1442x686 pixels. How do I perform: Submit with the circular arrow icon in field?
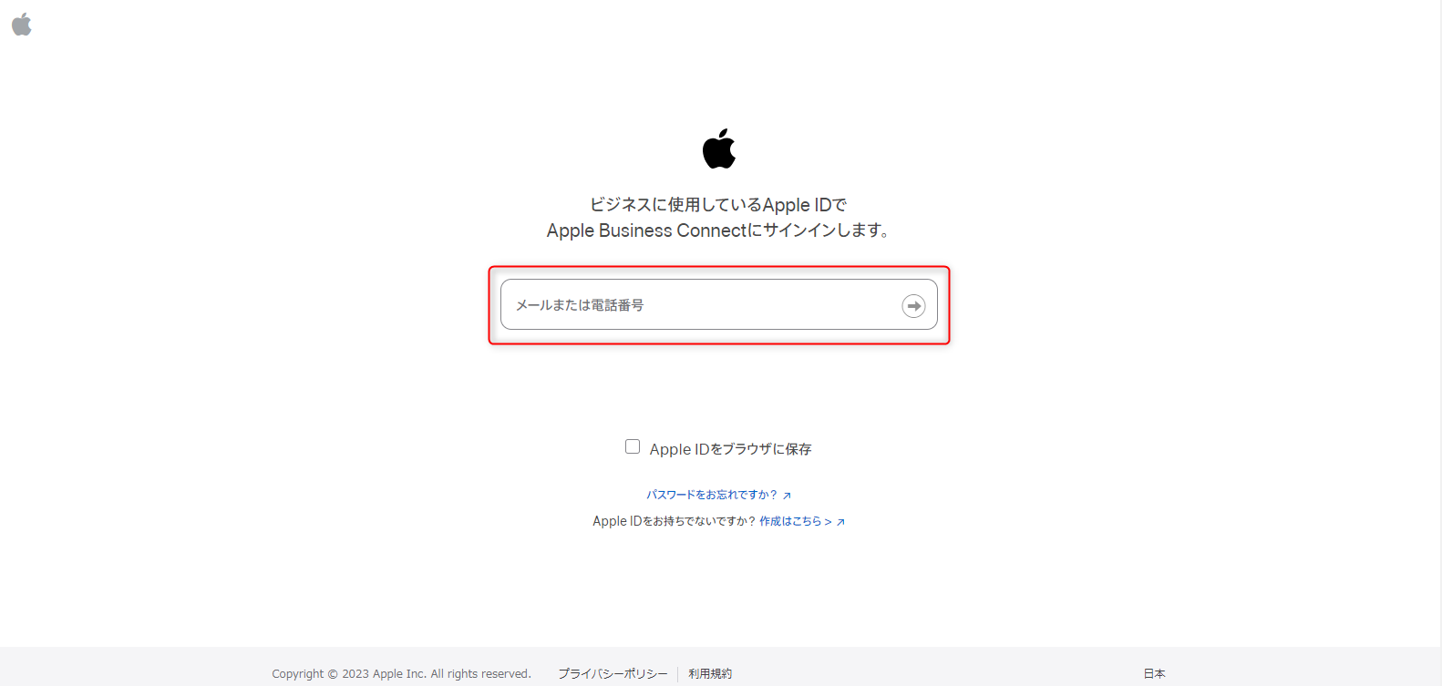[913, 306]
